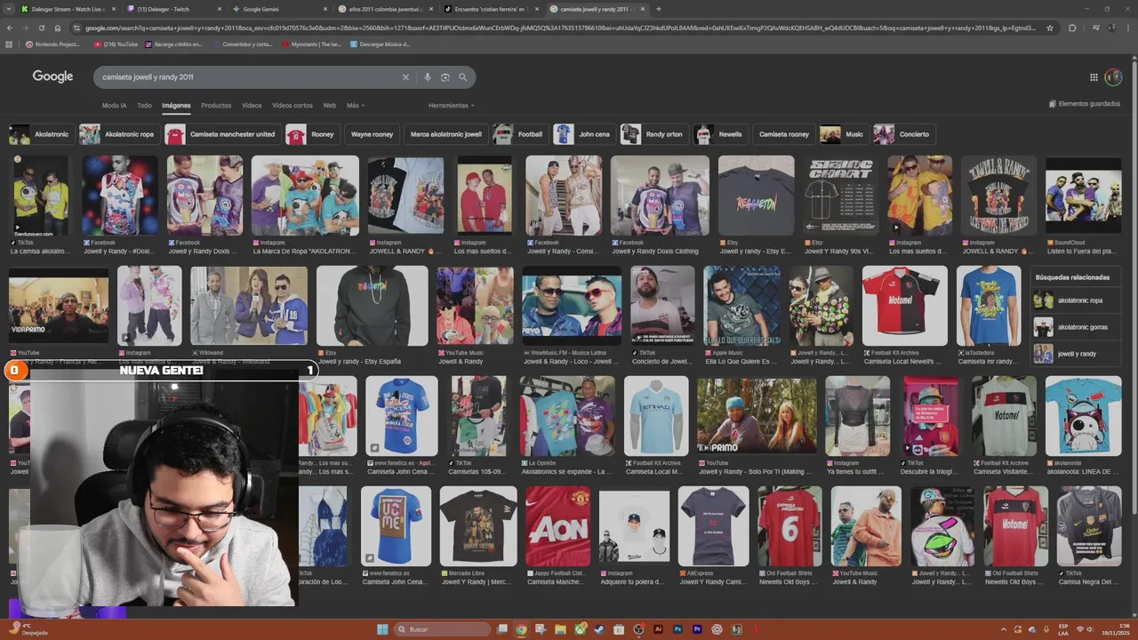Open the Google account avatar
Screen dimensions: 1138x640
[1113, 77]
